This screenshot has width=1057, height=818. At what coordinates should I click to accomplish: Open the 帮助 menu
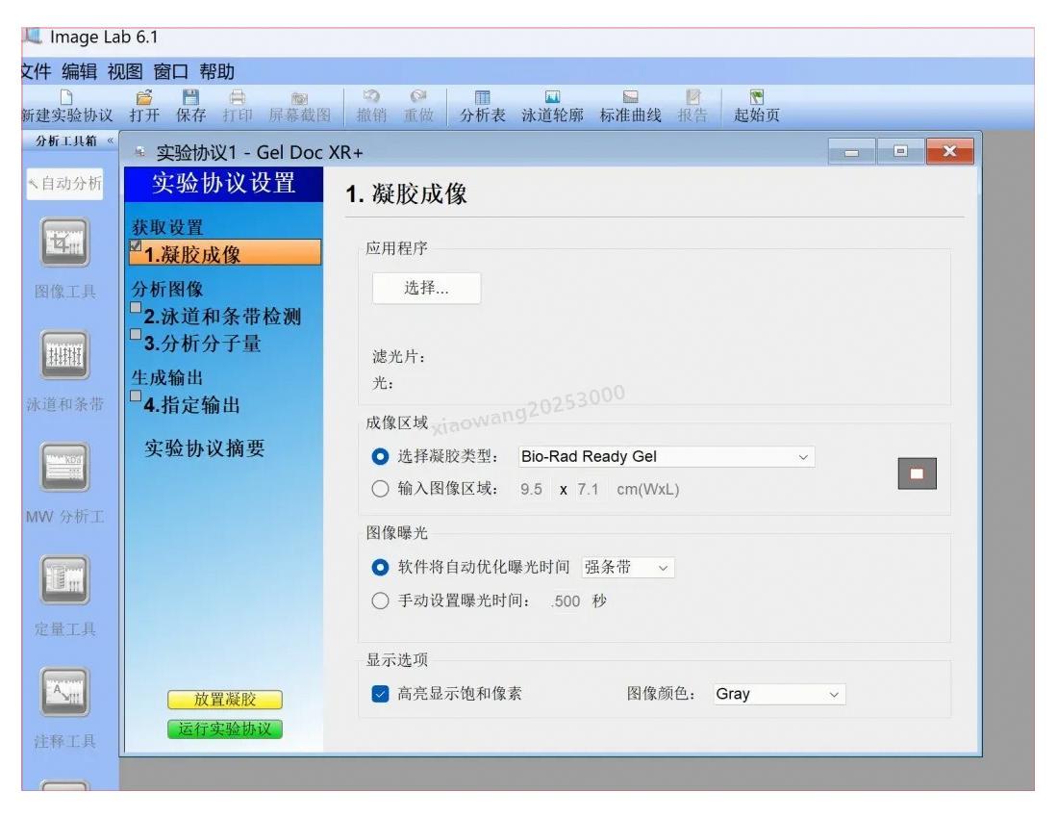coord(217,71)
